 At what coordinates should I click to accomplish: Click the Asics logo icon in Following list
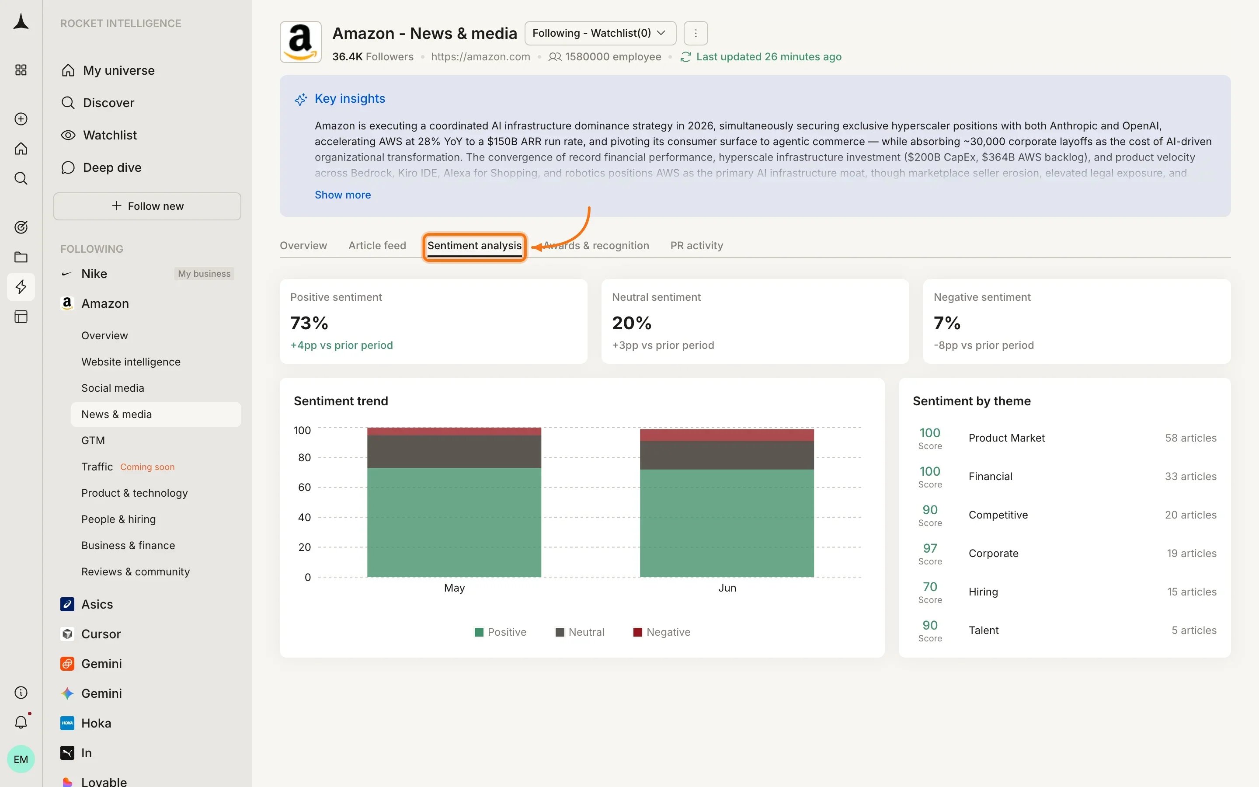pos(67,604)
